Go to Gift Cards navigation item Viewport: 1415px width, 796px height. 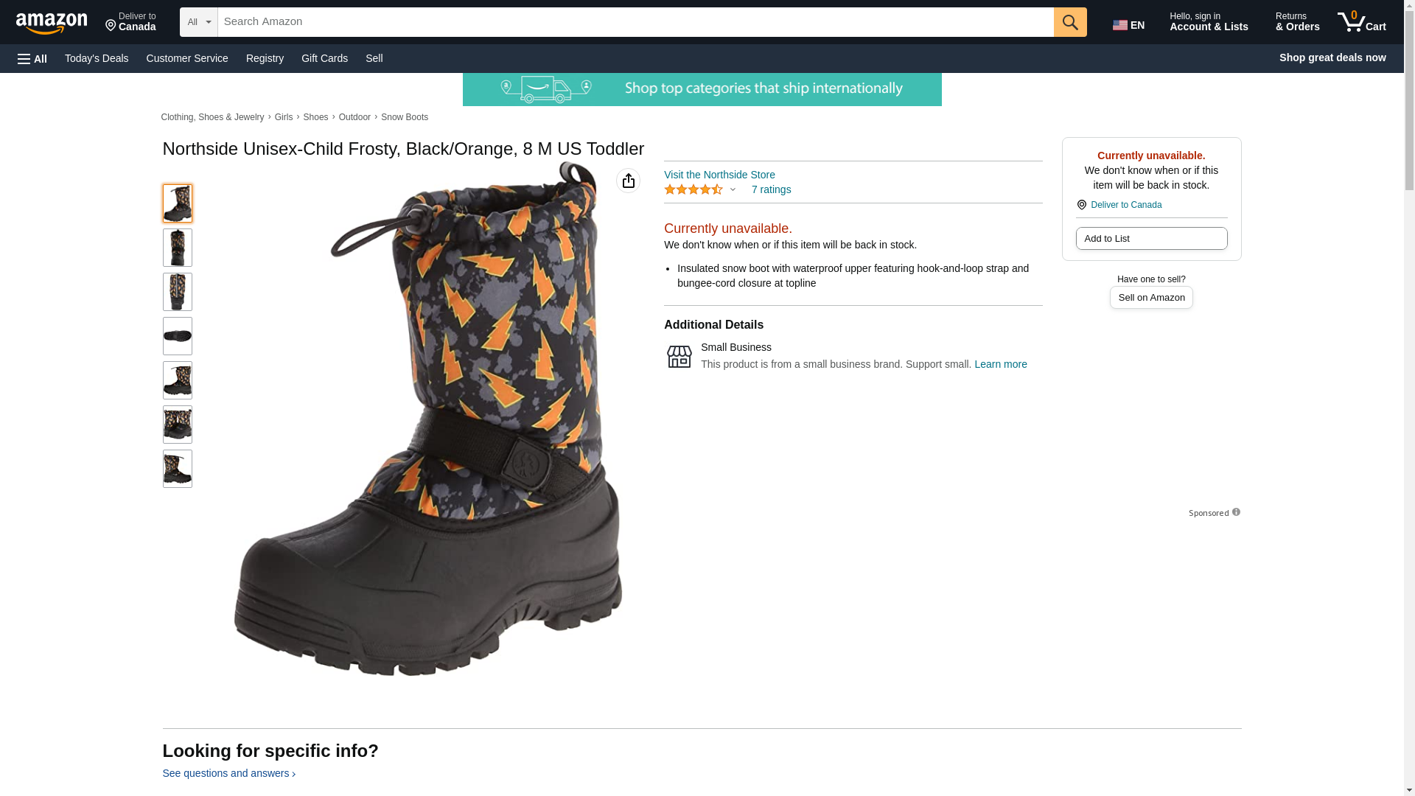click(x=324, y=58)
